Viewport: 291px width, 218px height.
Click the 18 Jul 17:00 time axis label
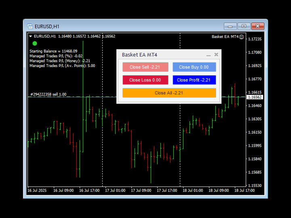click(245, 191)
